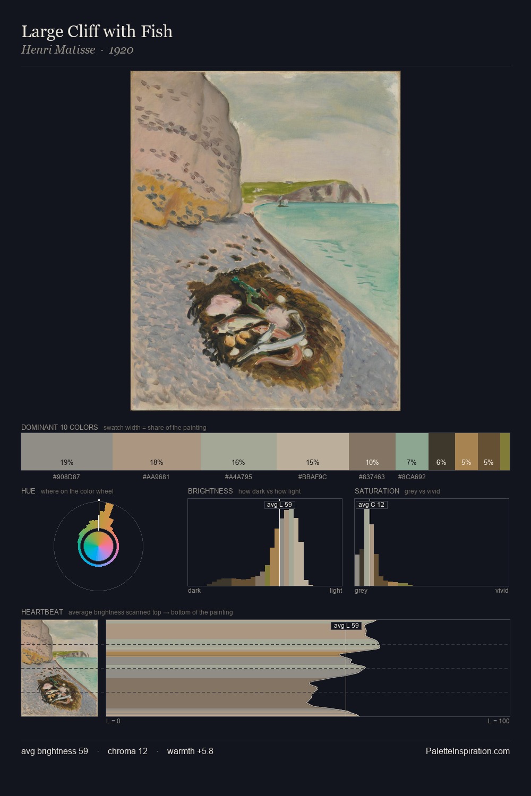Screen dimensions: 531x796
Task: Click the 'L = 0' axis label
Action: pos(113,721)
